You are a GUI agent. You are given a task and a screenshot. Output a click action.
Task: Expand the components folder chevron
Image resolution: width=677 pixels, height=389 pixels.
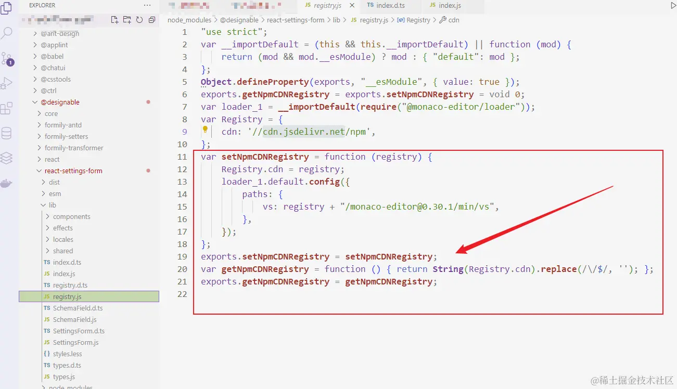point(48,216)
